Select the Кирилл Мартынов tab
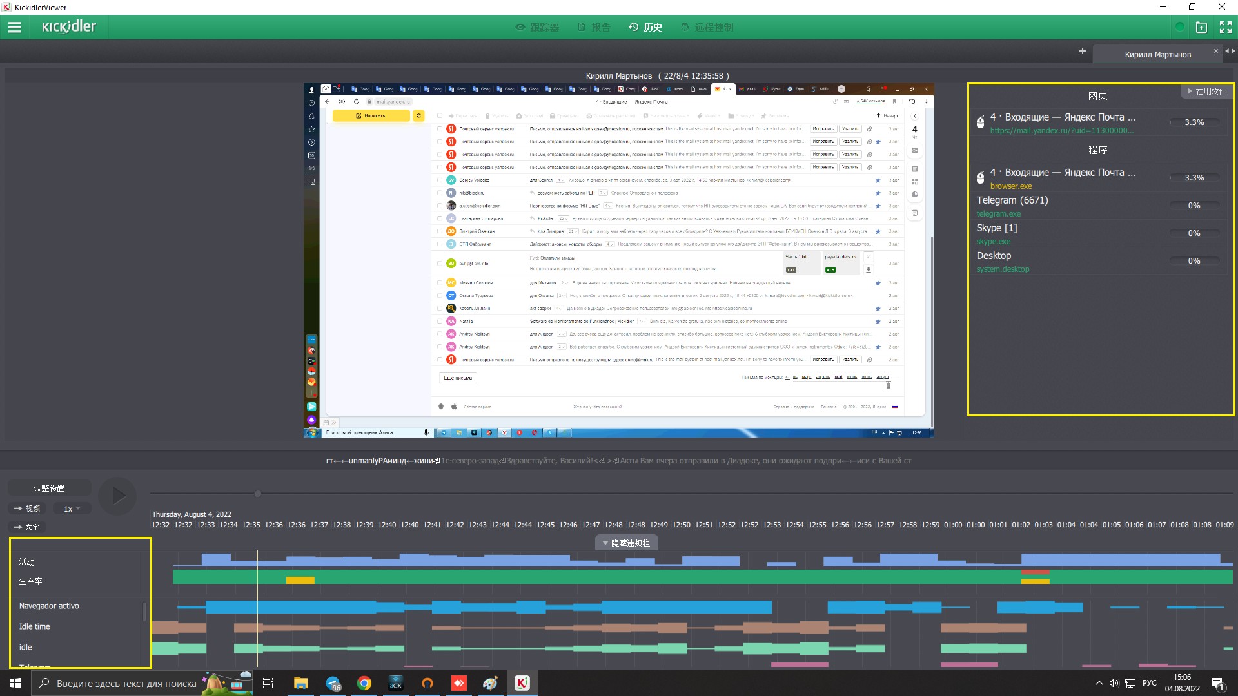Viewport: 1238px width, 696px height. coord(1157,55)
